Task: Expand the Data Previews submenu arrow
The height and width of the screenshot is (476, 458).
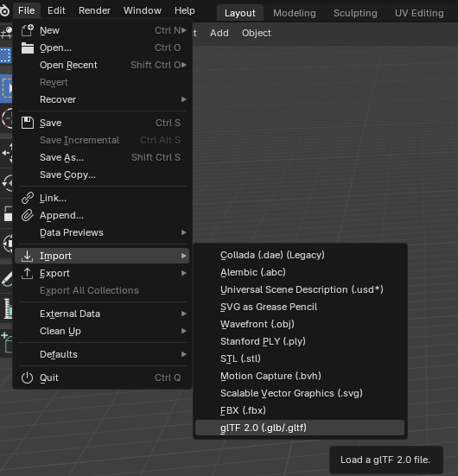Action: coord(184,232)
